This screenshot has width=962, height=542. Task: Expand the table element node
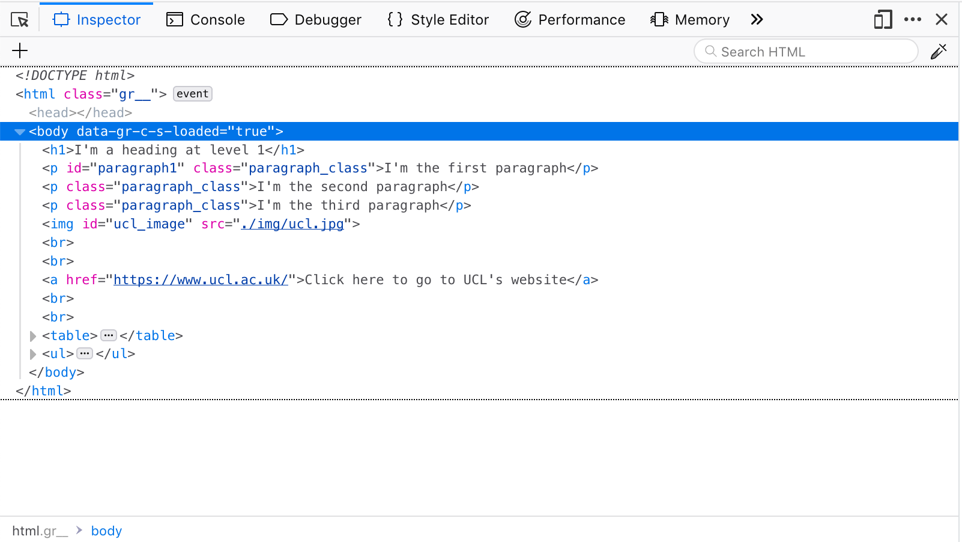(x=33, y=336)
